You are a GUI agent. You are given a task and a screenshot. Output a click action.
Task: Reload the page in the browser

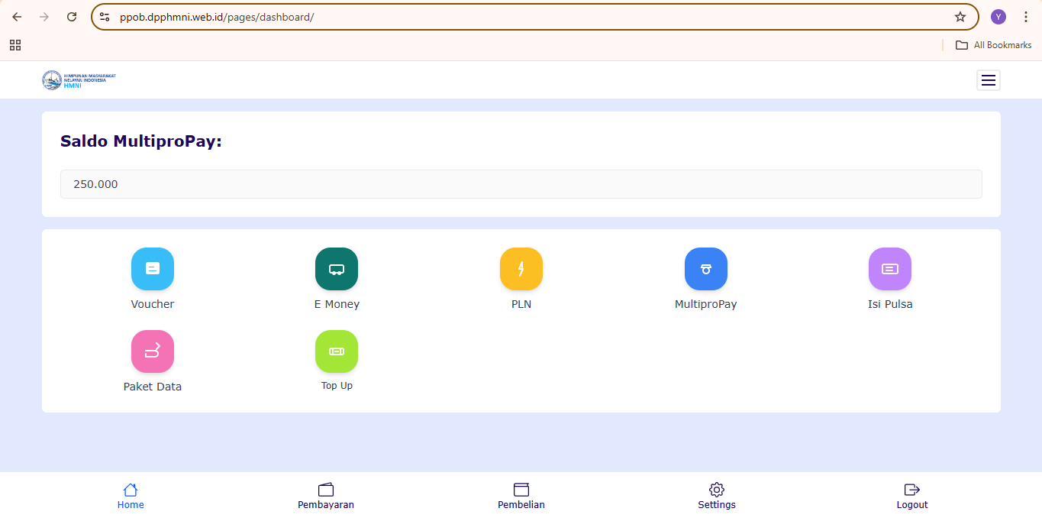coord(72,17)
